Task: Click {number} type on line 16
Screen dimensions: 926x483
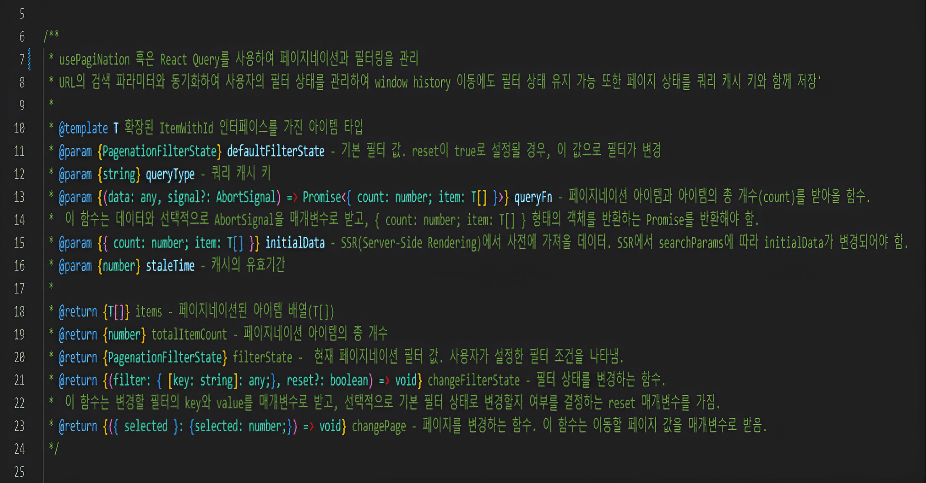Action: [119, 266]
